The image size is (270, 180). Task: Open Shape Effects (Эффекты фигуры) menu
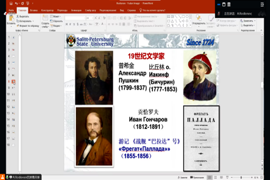point(227,25)
